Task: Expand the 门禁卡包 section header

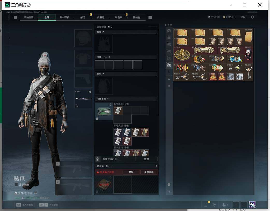Action: (x=126, y=99)
